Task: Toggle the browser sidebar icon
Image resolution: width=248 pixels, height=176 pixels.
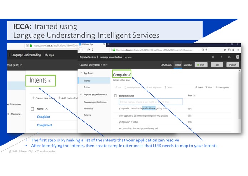Action: click(x=229, y=50)
